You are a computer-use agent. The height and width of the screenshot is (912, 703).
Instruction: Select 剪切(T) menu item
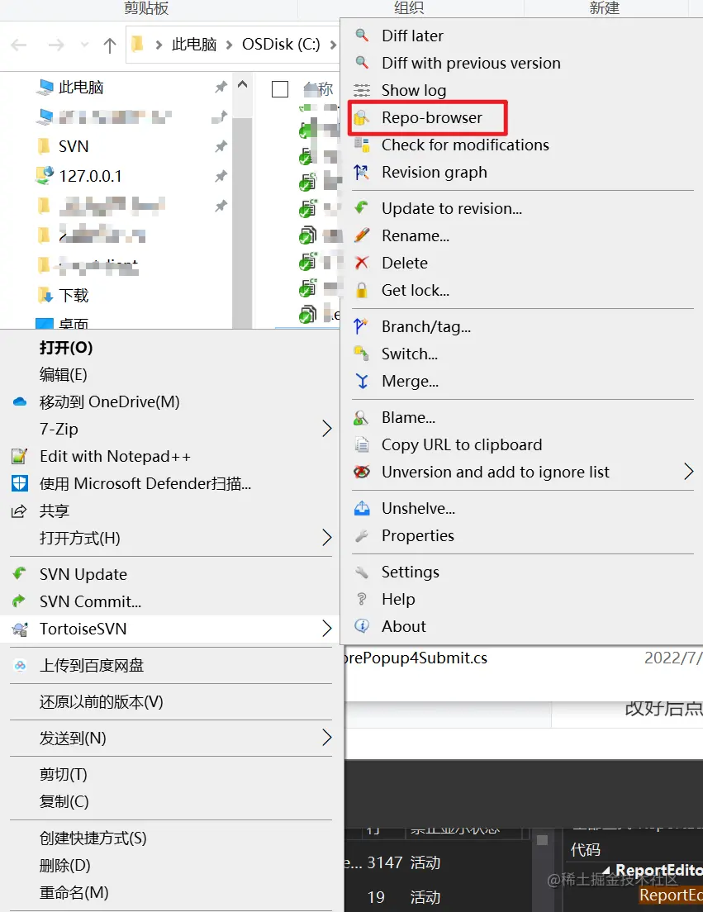click(x=63, y=774)
